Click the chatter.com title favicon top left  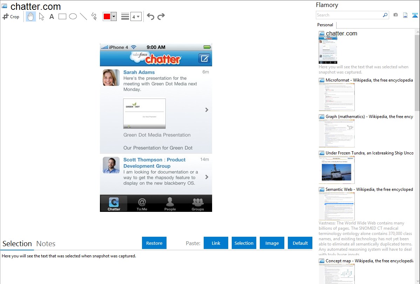[x=5, y=6]
